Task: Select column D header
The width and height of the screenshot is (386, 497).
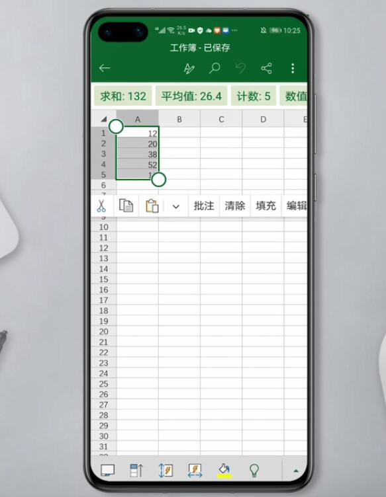Action: tap(263, 119)
